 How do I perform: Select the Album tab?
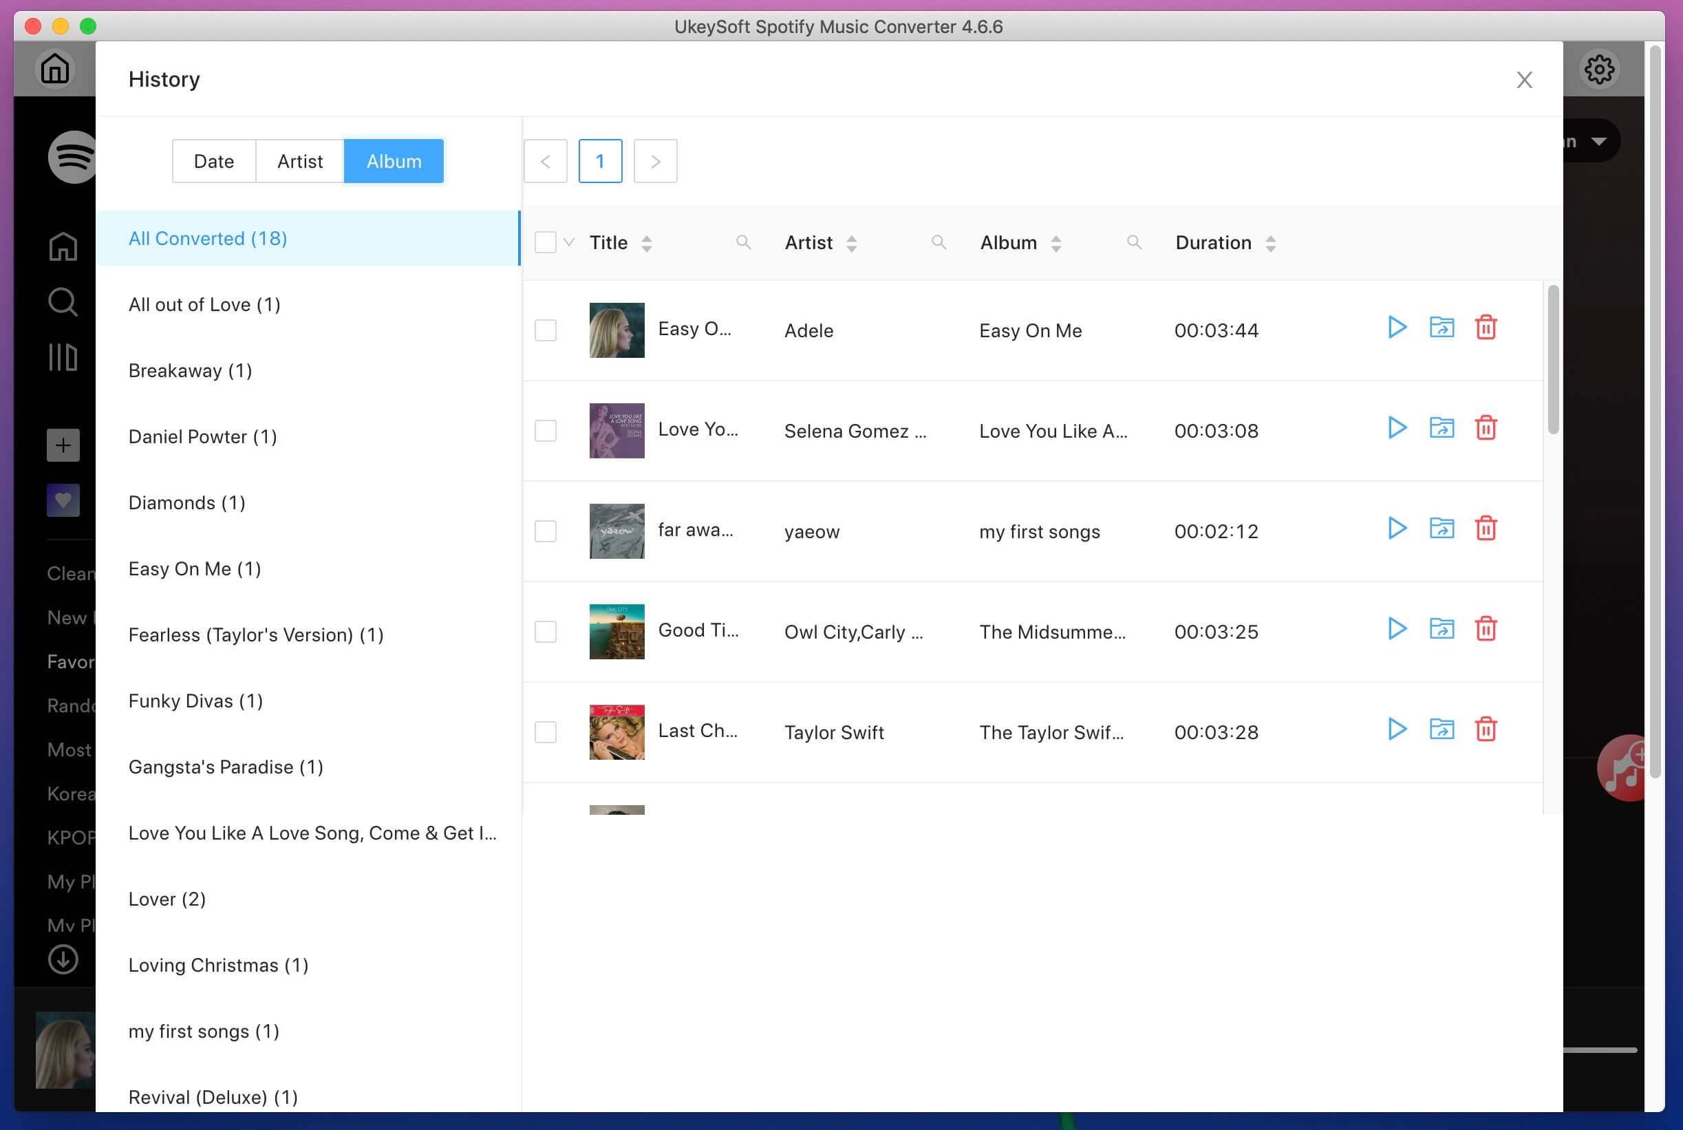(394, 162)
